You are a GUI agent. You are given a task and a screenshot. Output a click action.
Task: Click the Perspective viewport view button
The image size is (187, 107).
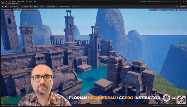(x=8, y=10)
